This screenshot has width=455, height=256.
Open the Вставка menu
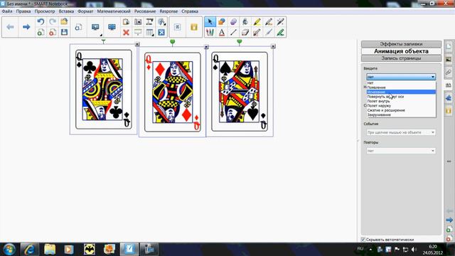click(66, 11)
